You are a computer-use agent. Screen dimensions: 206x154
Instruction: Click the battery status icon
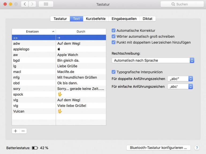click(35, 148)
